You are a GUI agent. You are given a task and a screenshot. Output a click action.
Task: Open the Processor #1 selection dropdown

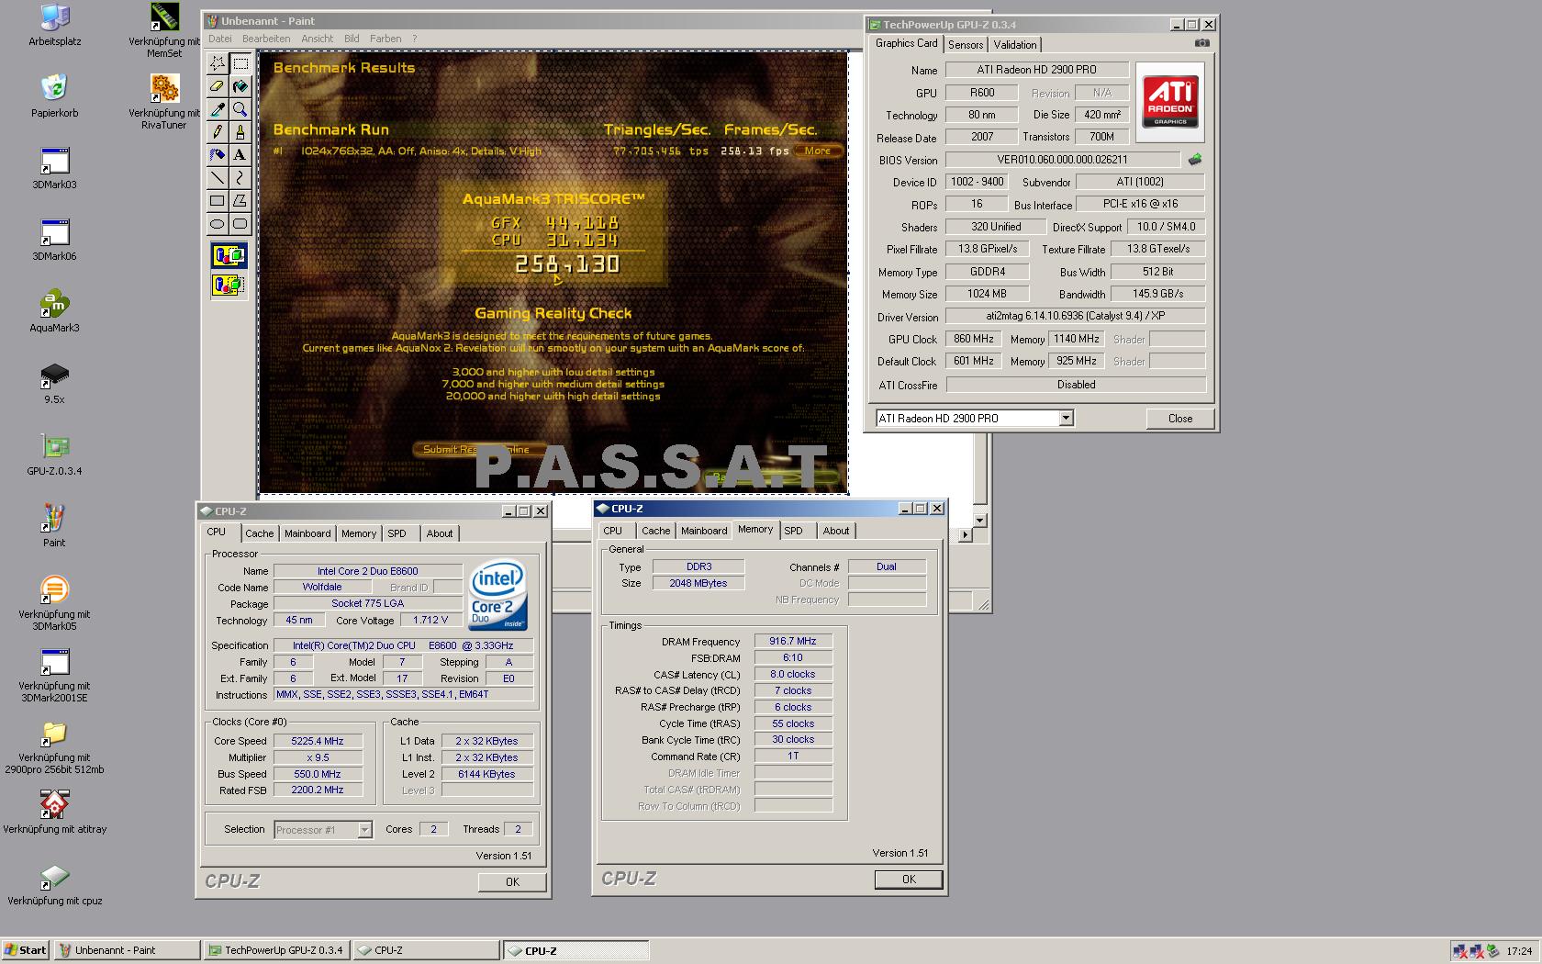pyautogui.click(x=364, y=830)
